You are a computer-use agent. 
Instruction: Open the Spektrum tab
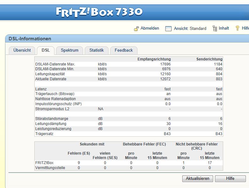(x=70, y=50)
